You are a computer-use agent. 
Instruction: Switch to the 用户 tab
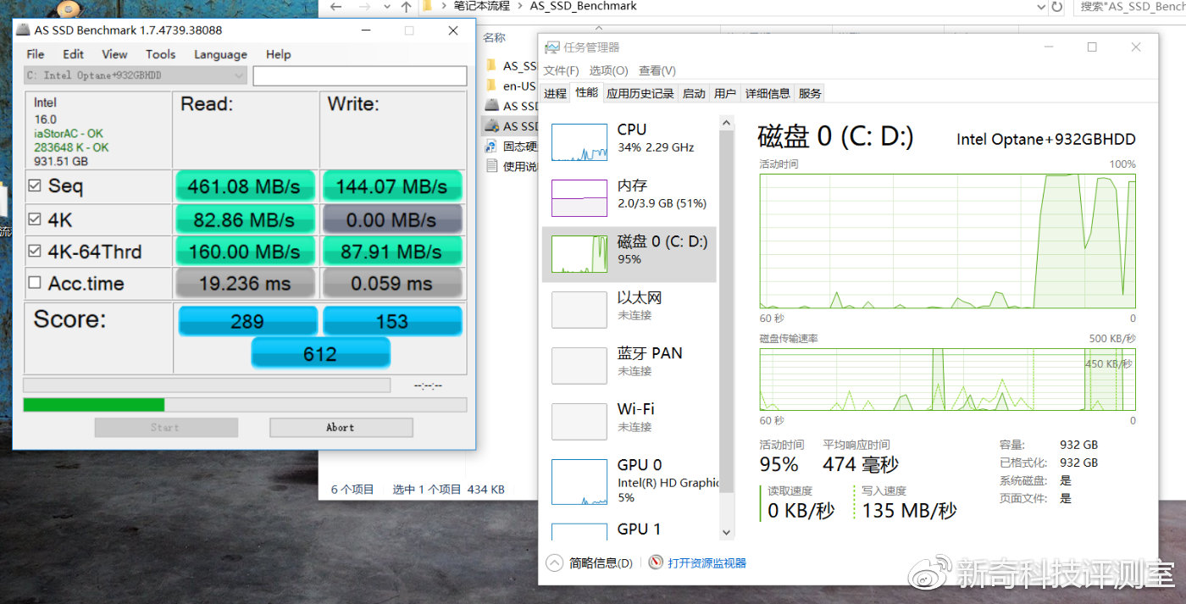pyautogui.click(x=725, y=93)
